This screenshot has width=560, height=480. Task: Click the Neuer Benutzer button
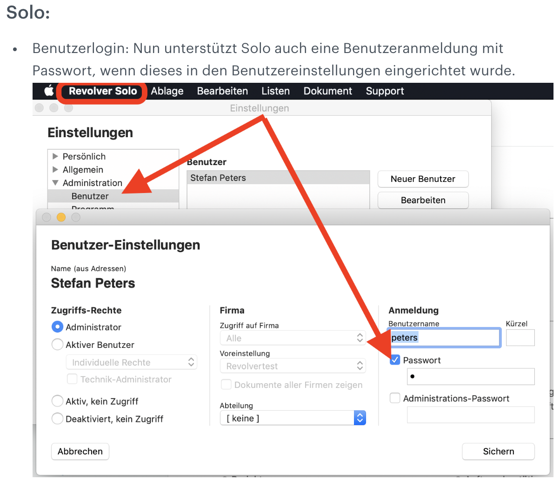423,179
